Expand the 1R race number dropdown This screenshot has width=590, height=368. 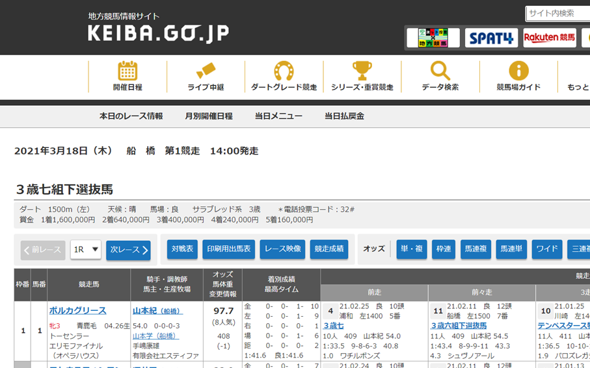tap(86, 250)
